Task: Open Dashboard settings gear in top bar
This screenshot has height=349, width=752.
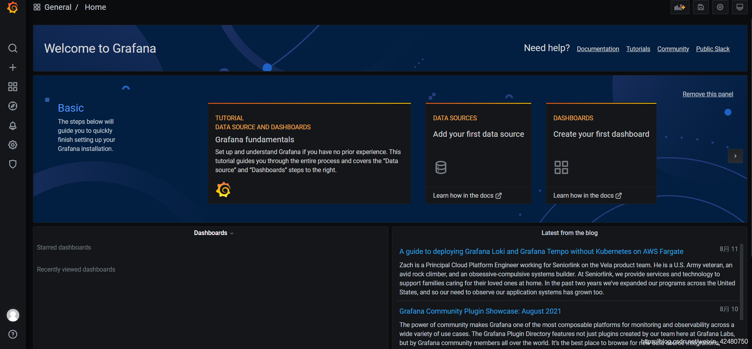Action: [x=720, y=7]
